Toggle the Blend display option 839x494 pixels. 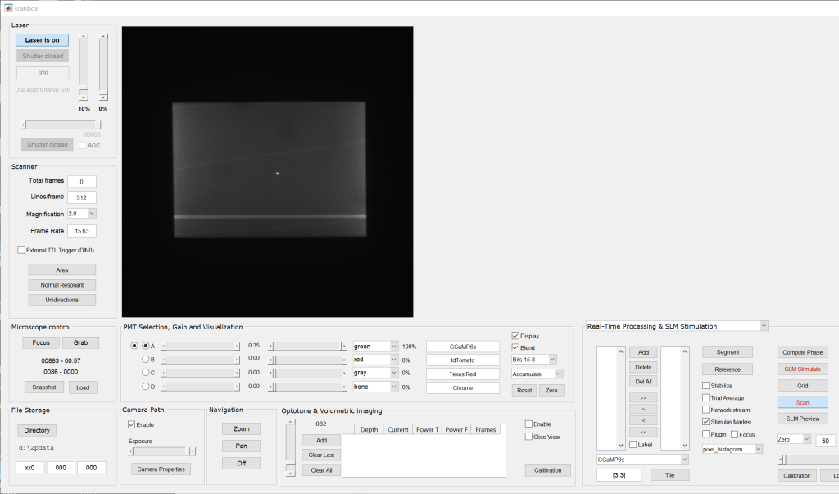tap(518, 347)
